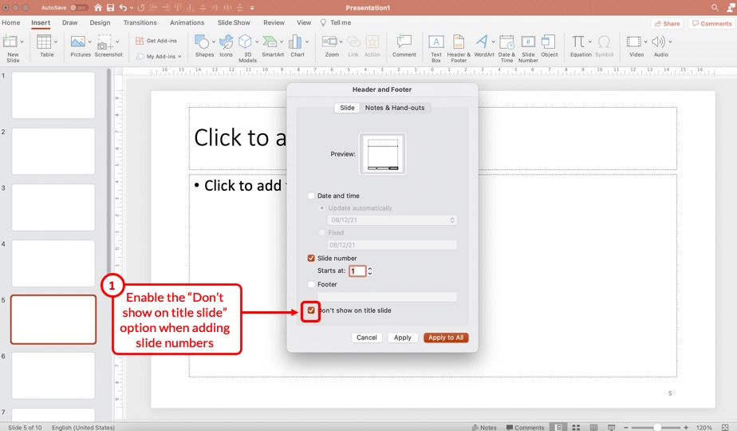Image resolution: width=737 pixels, height=431 pixels.
Task: Click the Zoom ribbon icon
Action: point(330,42)
